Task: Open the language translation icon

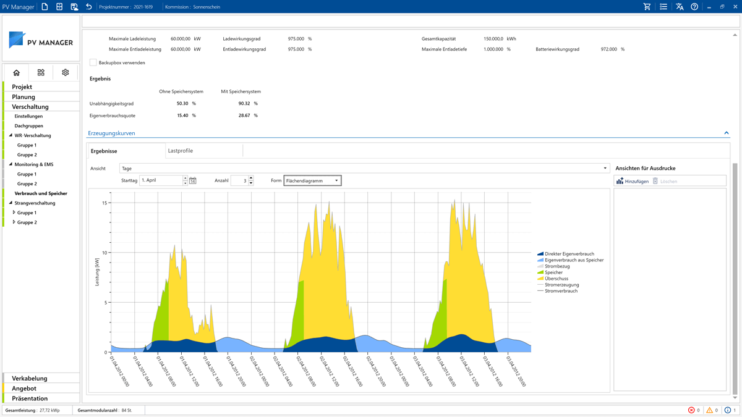Action: tap(680, 6)
